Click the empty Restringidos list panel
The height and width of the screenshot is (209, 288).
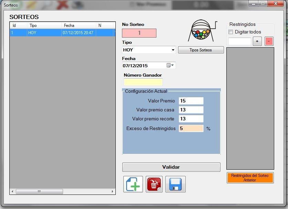pos(250,108)
